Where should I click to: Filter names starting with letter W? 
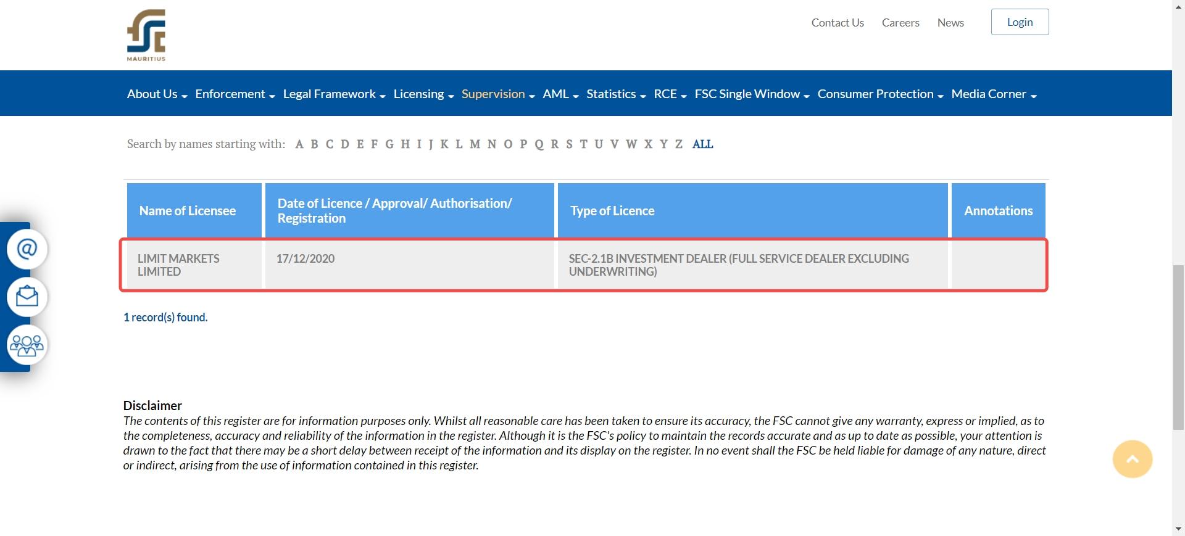pos(631,144)
